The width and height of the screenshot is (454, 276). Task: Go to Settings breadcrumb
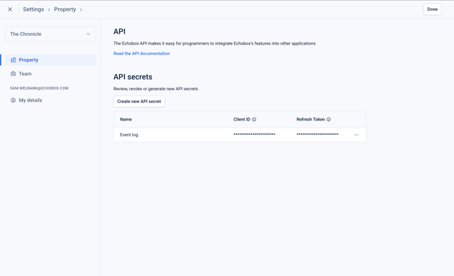point(33,9)
